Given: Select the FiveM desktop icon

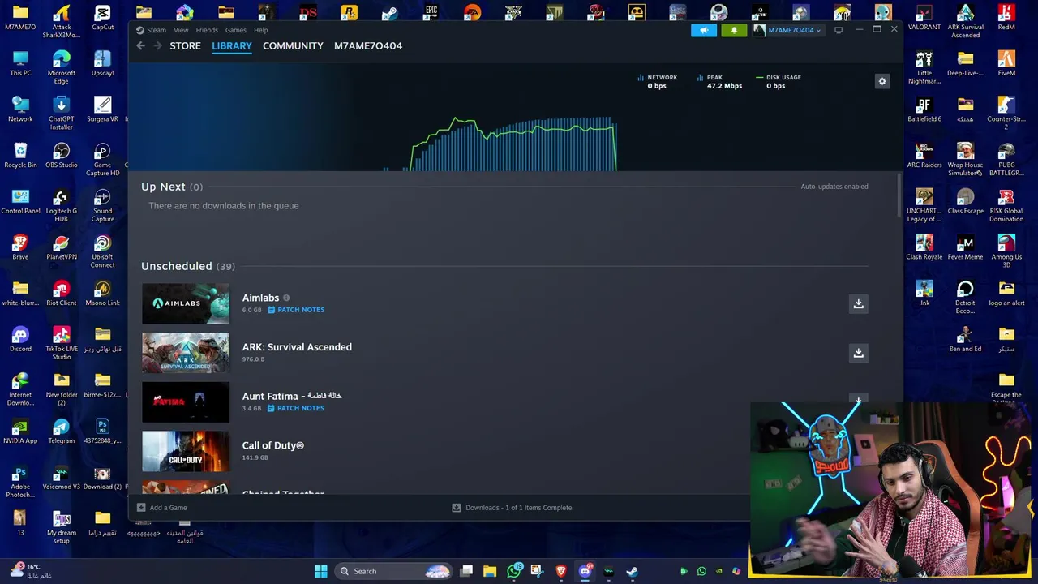Looking at the screenshot, I should click(1006, 63).
